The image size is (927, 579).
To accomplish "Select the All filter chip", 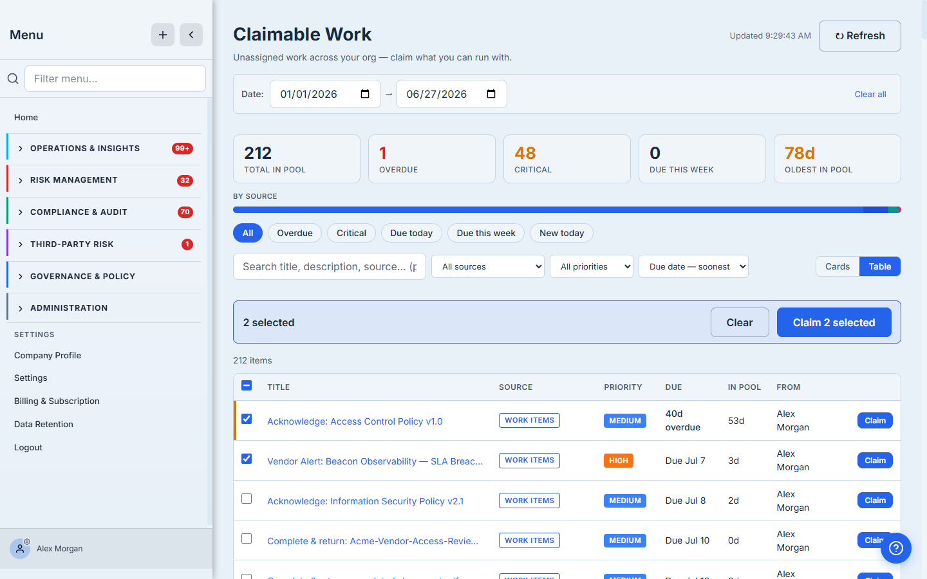I will pyautogui.click(x=248, y=233).
